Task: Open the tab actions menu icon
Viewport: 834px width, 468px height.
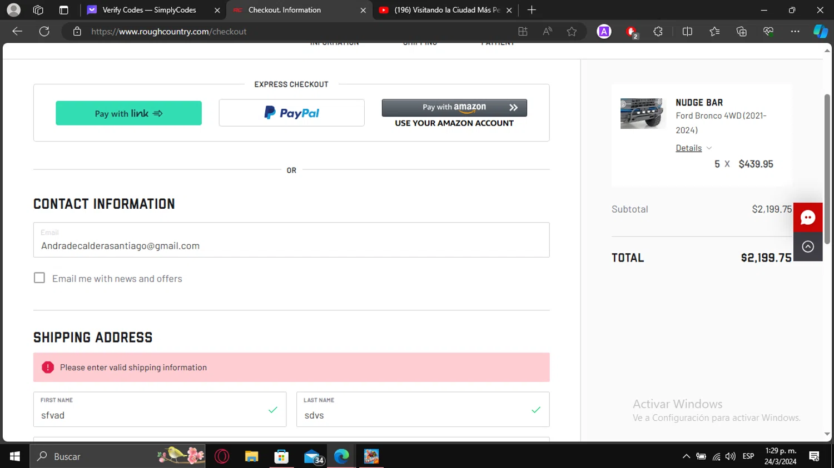Action: 63,10
